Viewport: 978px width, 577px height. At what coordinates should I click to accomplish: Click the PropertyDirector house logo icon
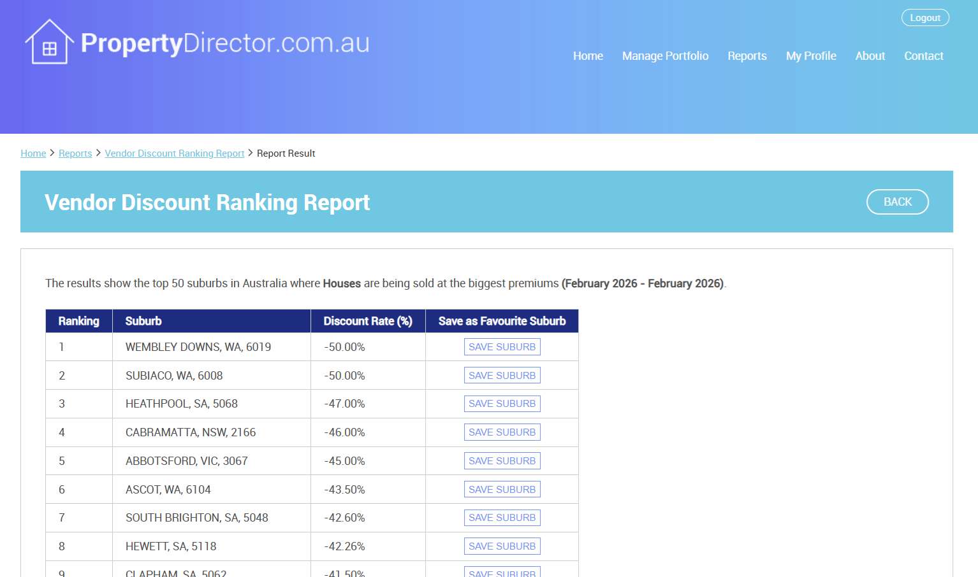[48, 42]
